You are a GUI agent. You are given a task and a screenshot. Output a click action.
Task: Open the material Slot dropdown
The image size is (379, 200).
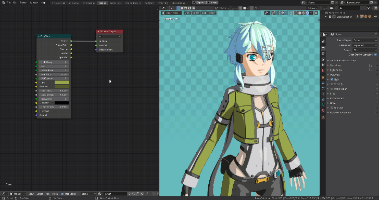pyautogui.click(x=89, y=194)
